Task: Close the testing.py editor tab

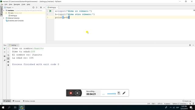Action: [57, 7]
